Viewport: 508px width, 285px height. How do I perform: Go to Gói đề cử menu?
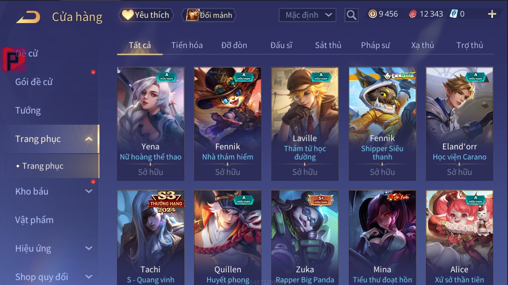[34, 82]
